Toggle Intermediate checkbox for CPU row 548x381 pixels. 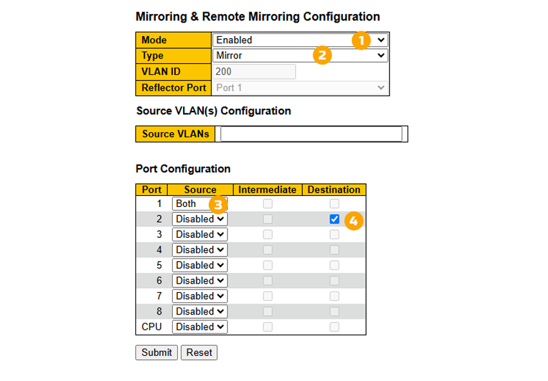click(268, 327)
